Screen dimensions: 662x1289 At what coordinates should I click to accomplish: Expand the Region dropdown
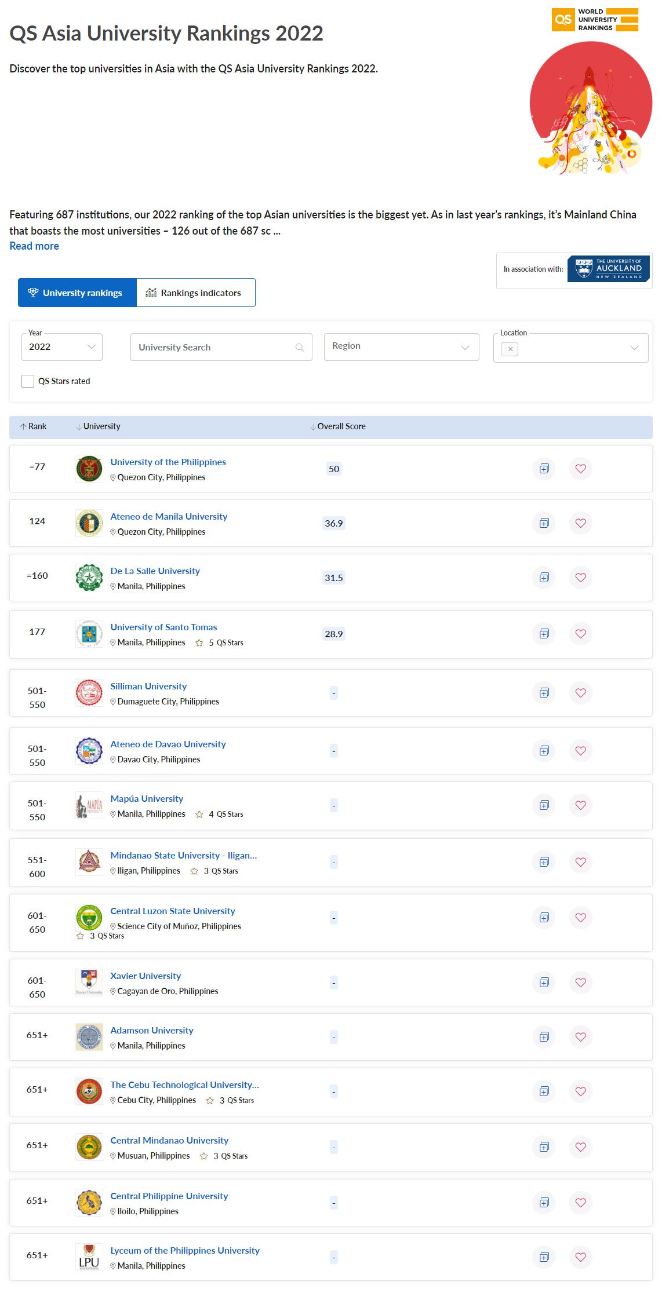click(401, 347)
